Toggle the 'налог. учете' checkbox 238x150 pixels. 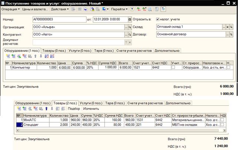point(158,19)
